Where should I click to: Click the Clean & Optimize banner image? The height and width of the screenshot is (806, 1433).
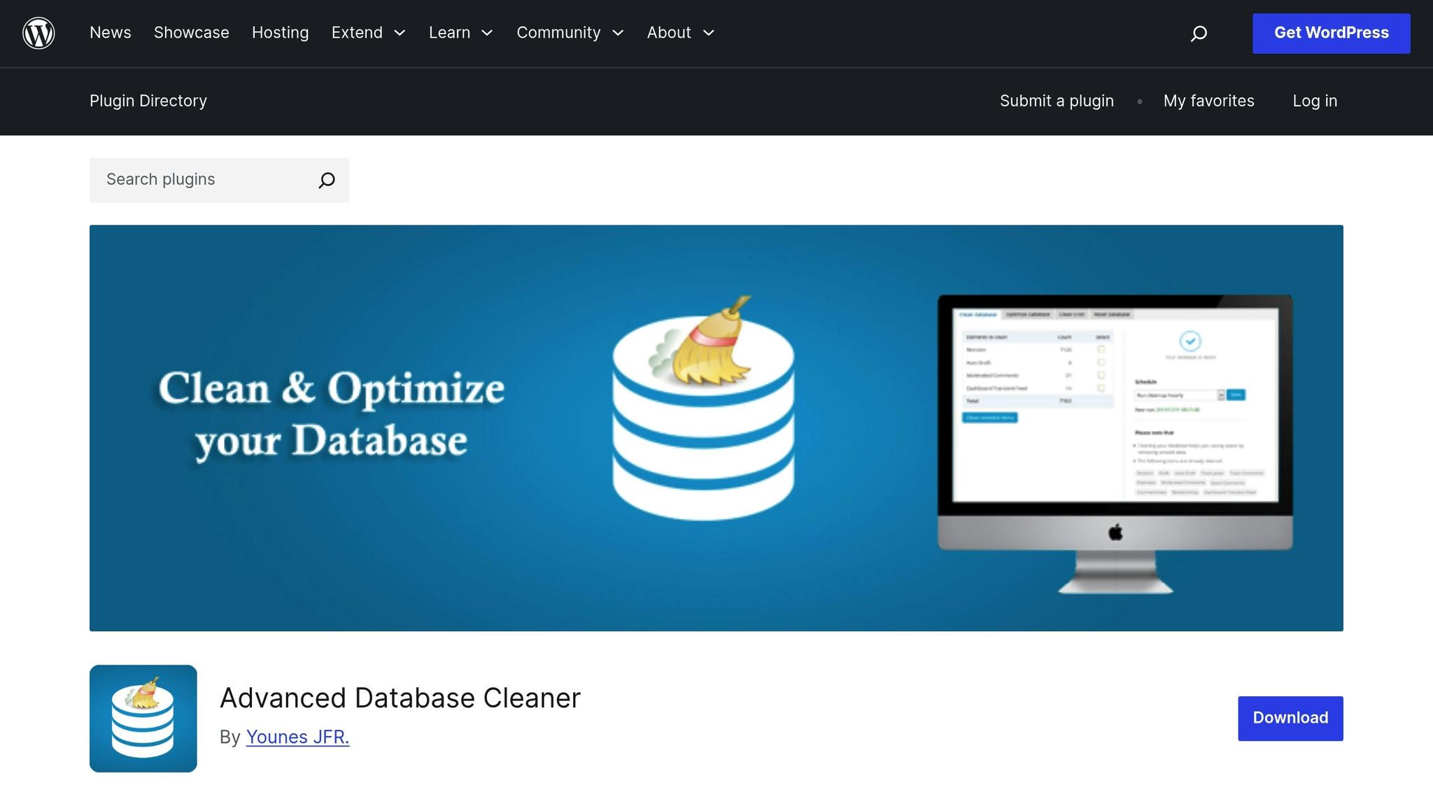click(716, 427)
